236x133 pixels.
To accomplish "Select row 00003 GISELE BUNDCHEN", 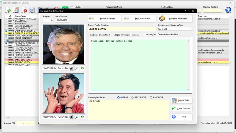I will coord(22,38).
